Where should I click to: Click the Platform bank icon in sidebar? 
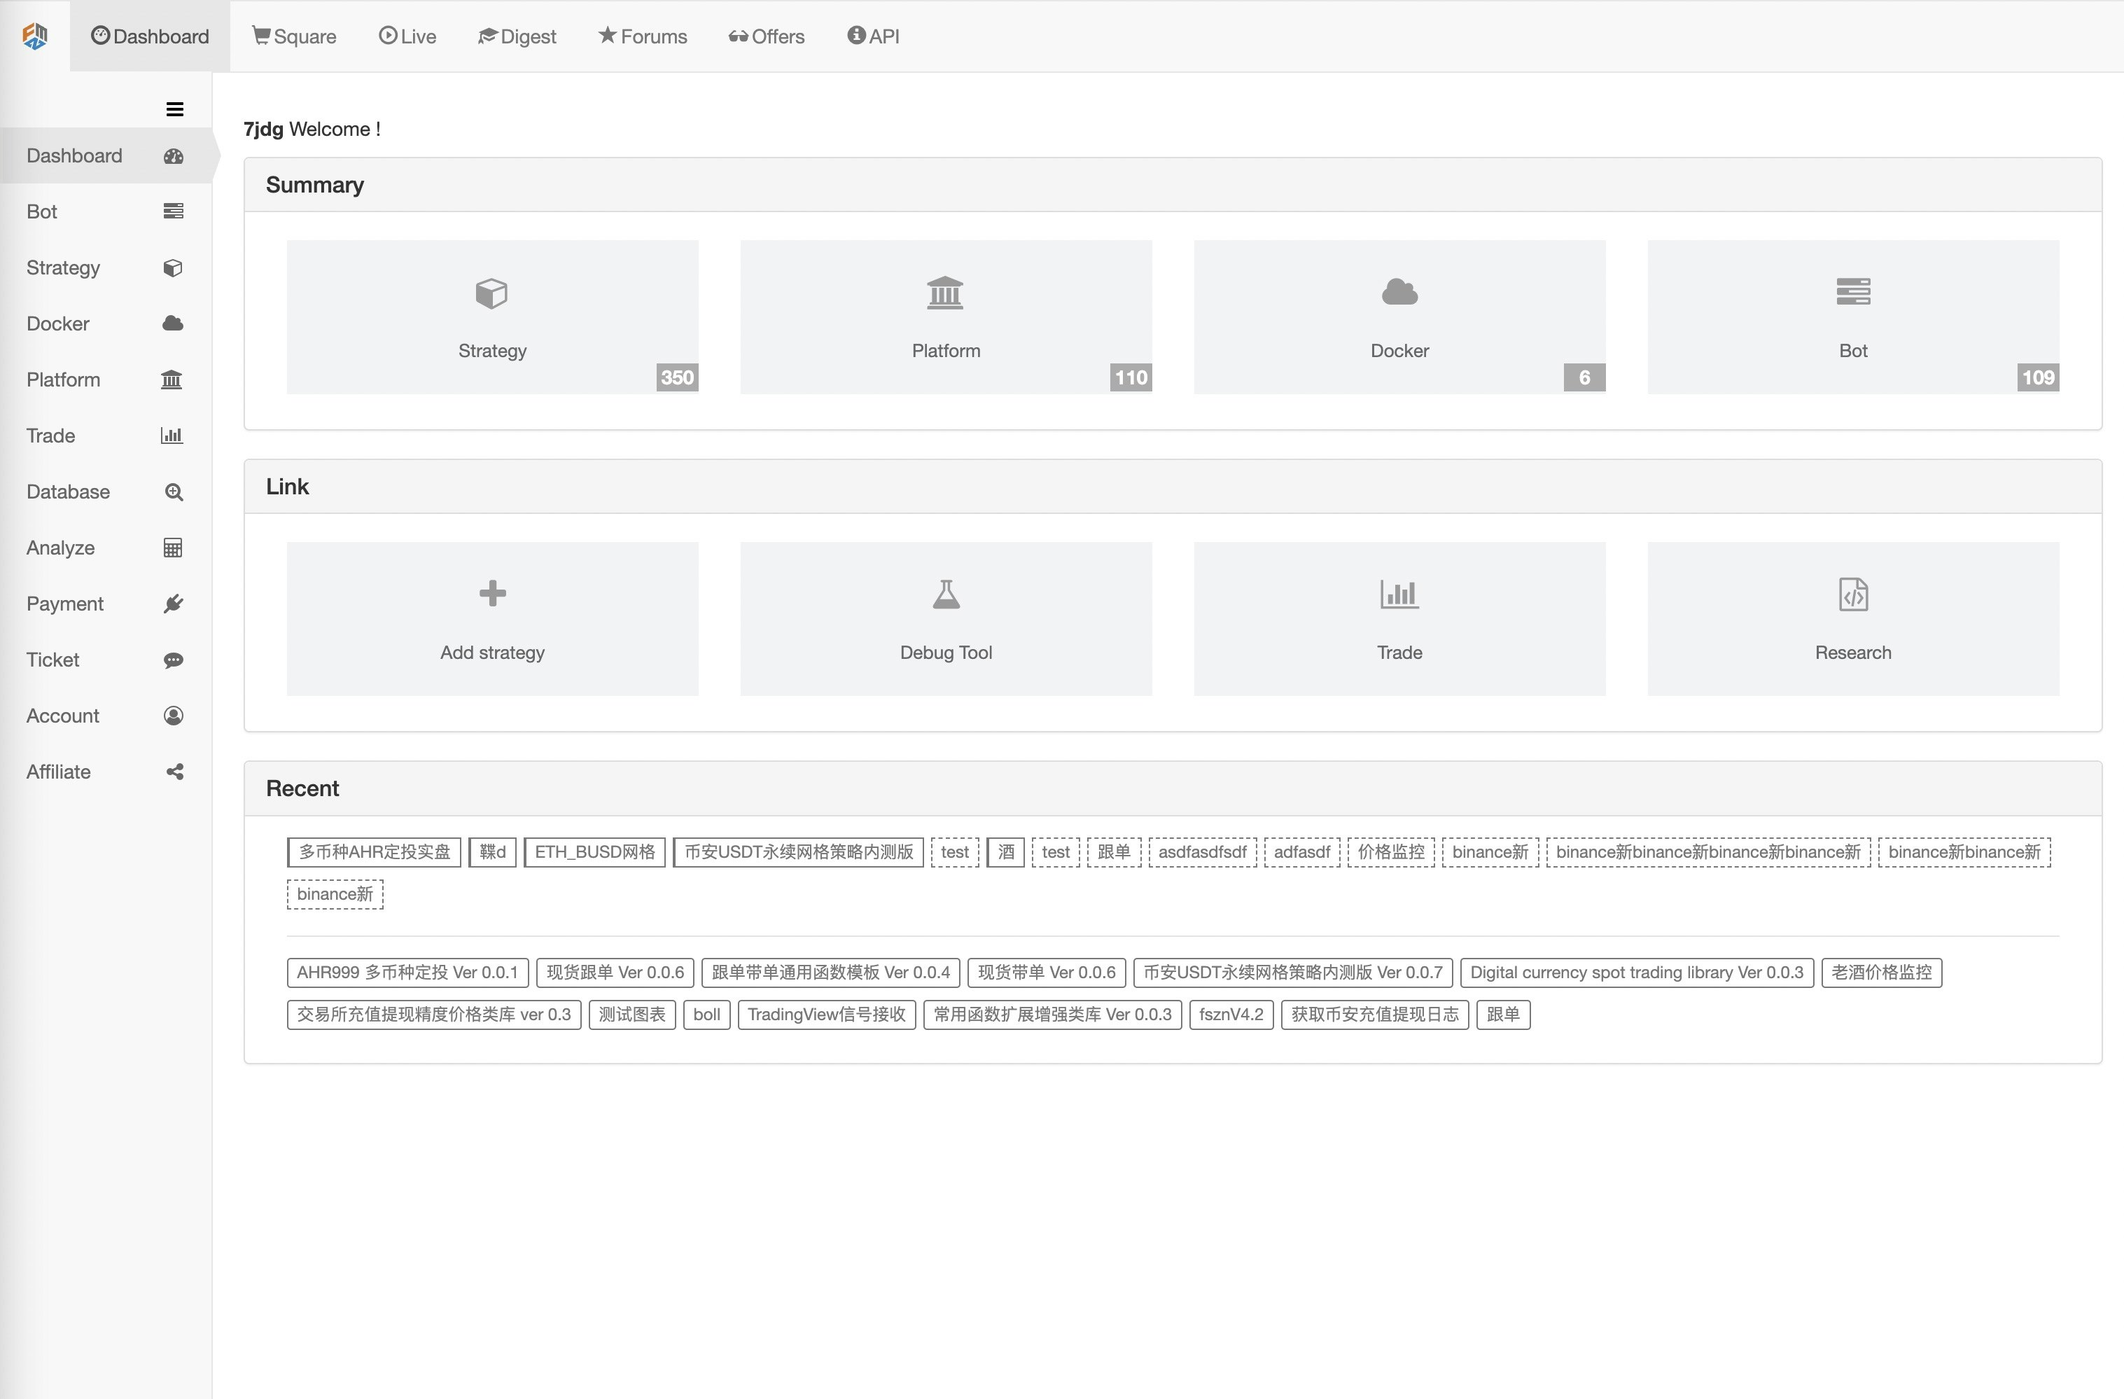pos(172,380)
